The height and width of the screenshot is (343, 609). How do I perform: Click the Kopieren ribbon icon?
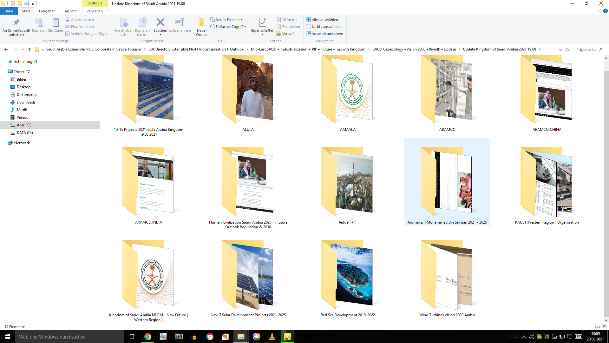[x=39, y=25]
